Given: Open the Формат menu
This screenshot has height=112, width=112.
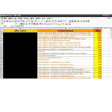Looking at the screenshot, I should coord(26,18).
